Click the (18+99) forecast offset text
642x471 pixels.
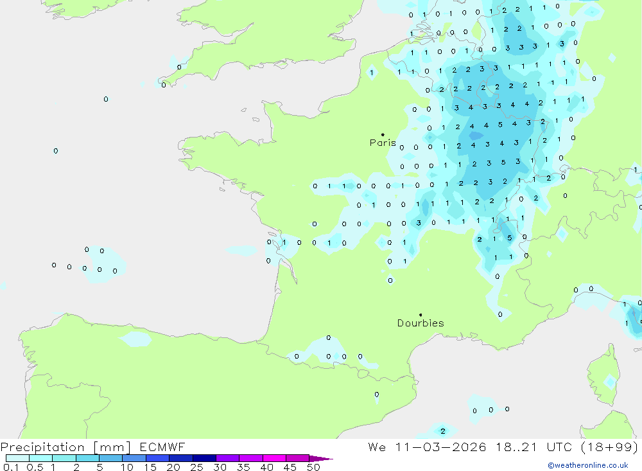pyautogui.click(x=610, y=447)
